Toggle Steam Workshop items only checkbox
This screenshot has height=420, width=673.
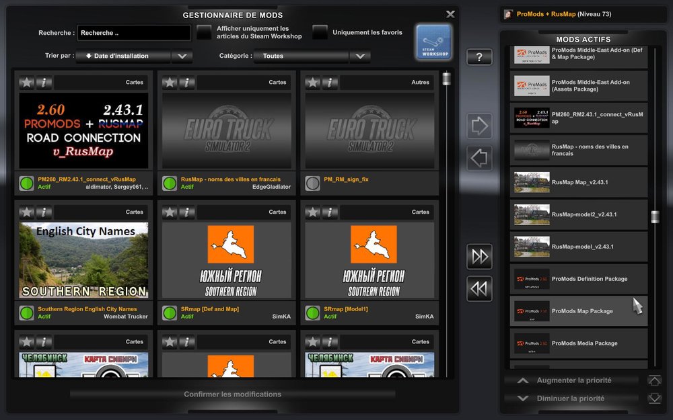tap(204, 32)
